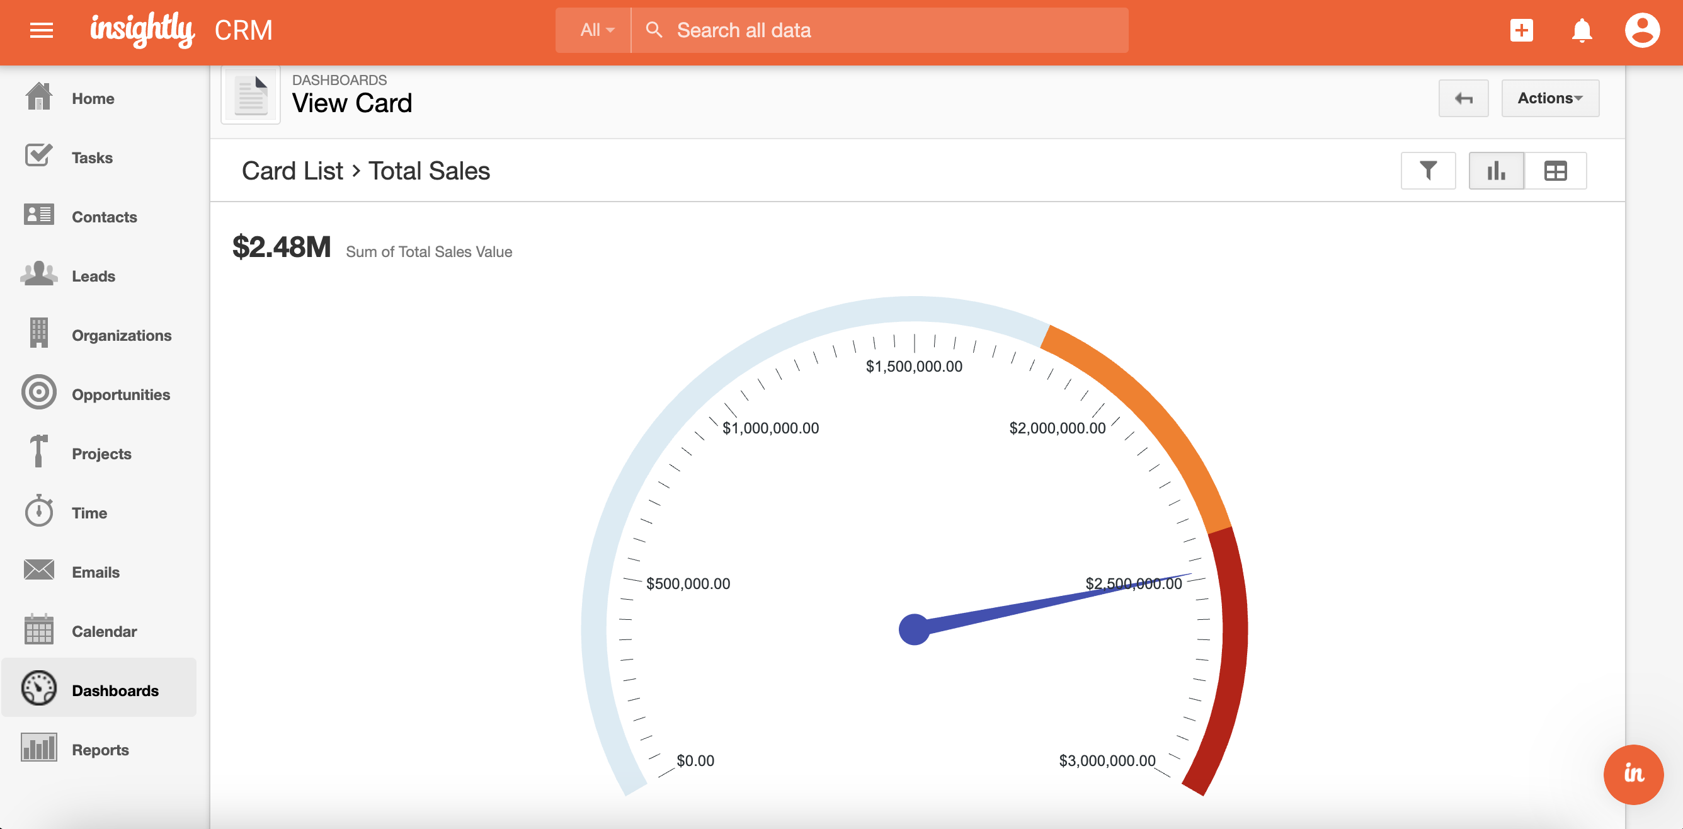Open the hamburger navigation menu

tap(41, 30)
